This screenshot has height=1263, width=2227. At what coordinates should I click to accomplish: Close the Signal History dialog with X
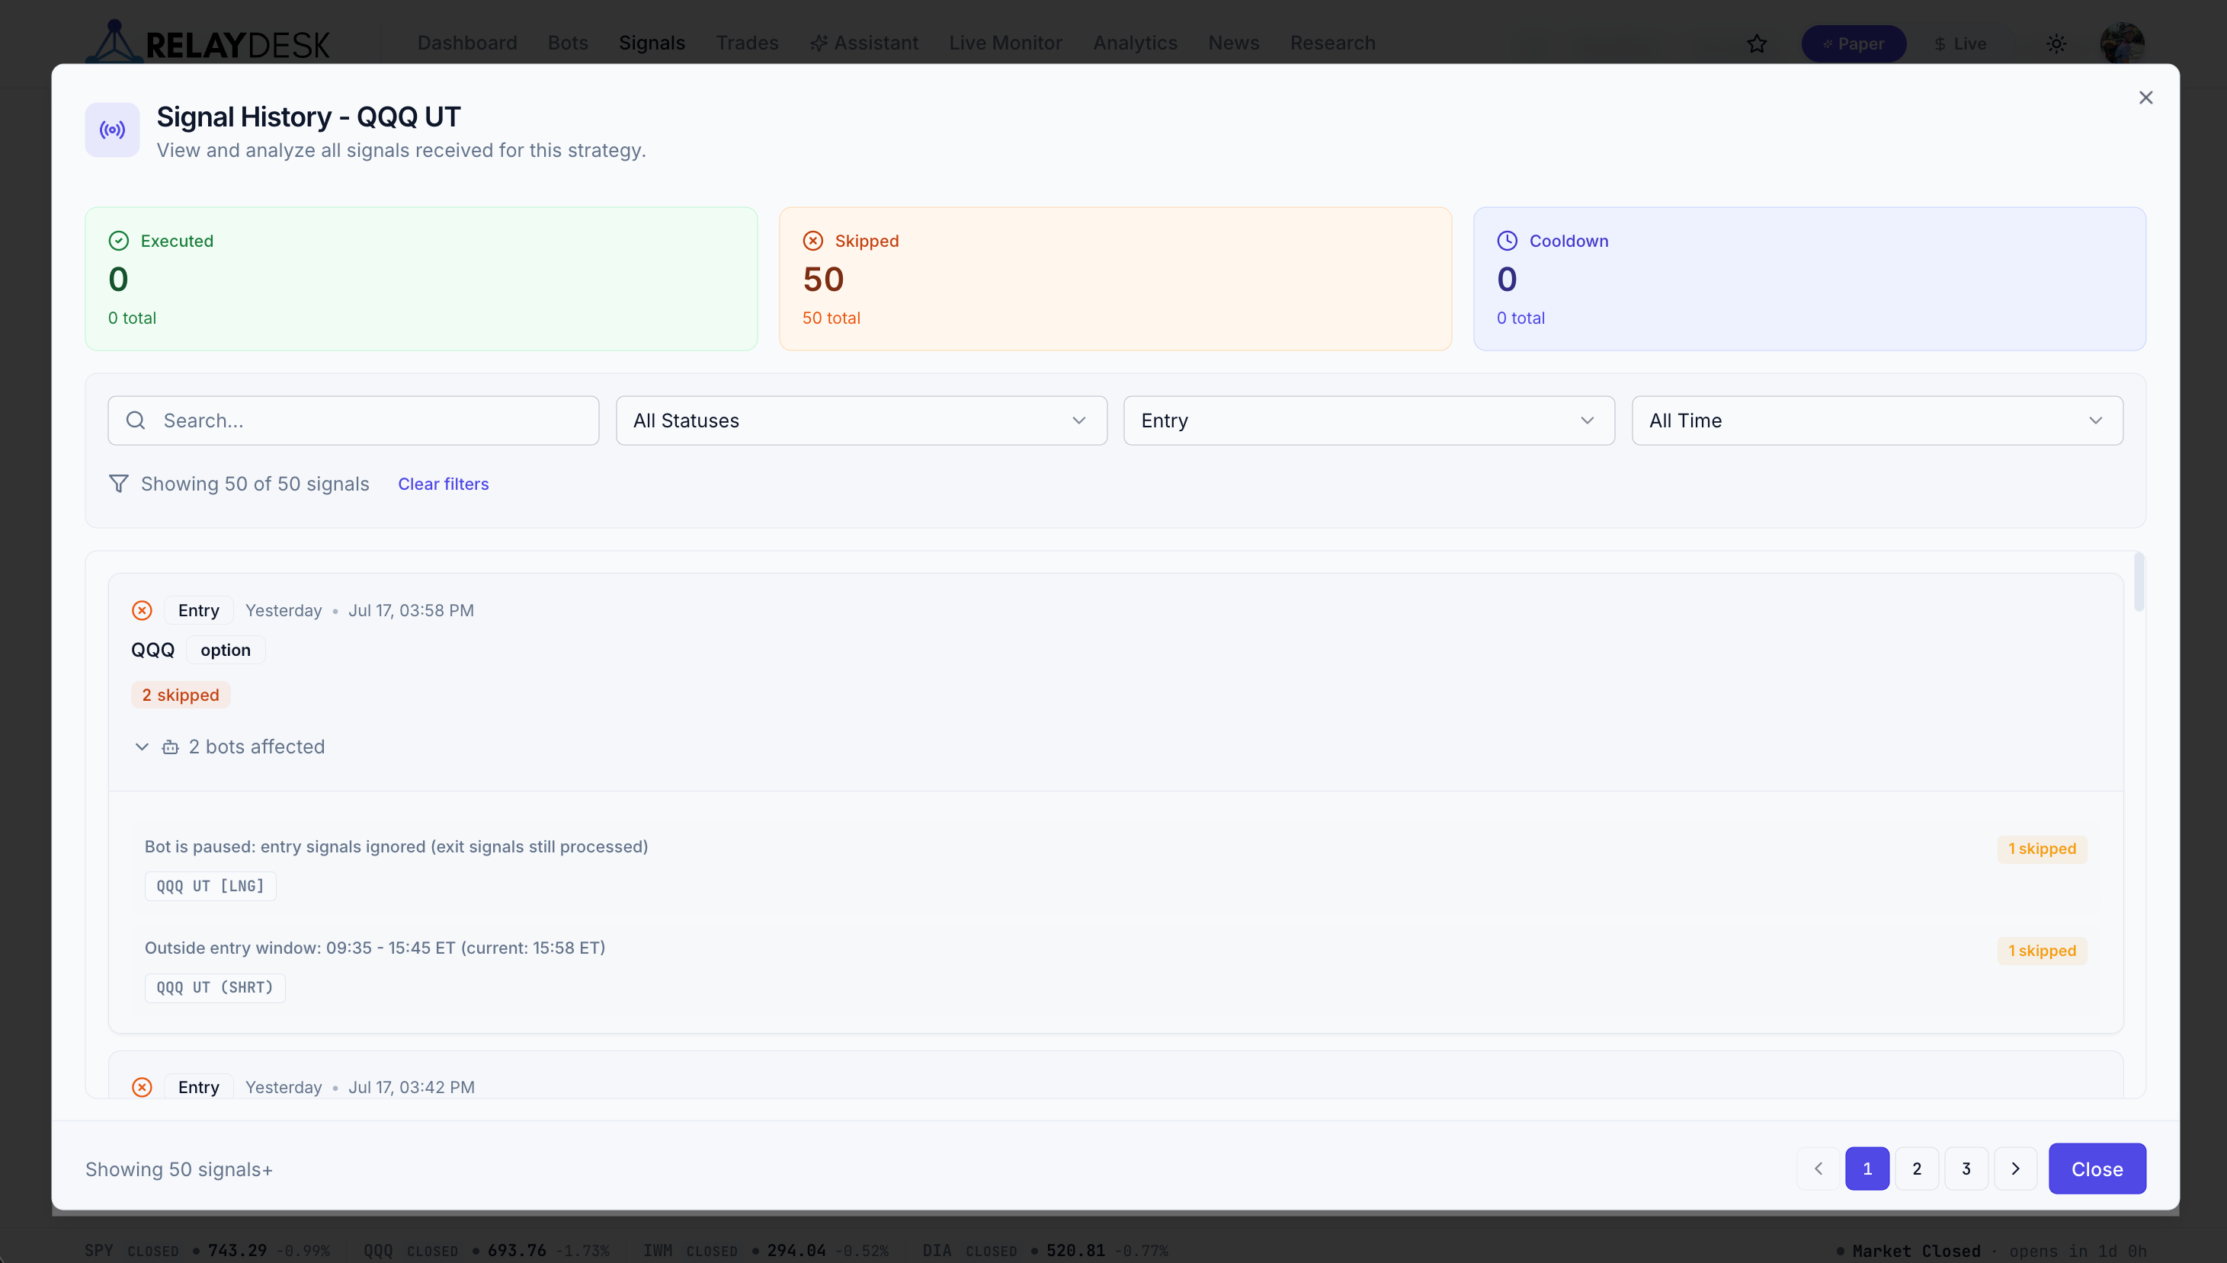2145,98
